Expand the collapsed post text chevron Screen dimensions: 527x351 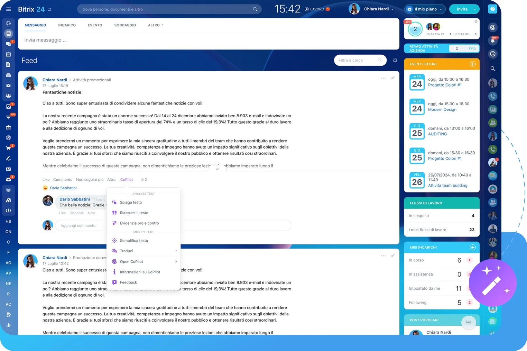coord(217,169)
